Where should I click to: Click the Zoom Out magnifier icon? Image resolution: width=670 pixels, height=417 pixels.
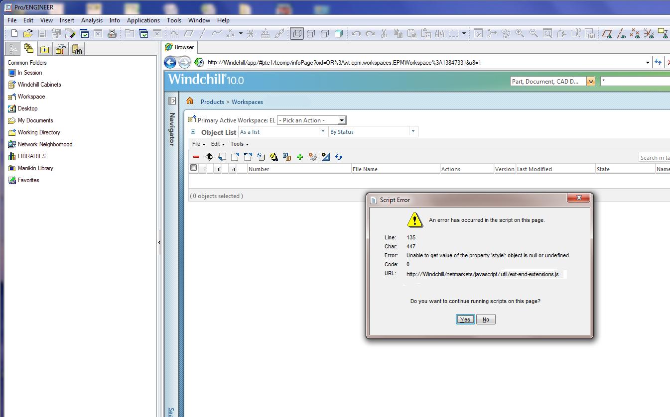coord(534,33)
